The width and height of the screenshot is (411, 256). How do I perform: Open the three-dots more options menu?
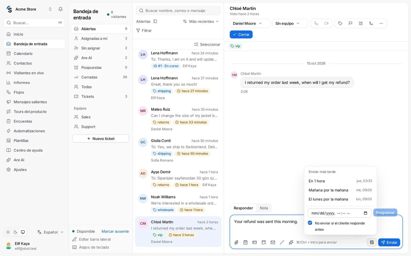(x=381, y=23)
